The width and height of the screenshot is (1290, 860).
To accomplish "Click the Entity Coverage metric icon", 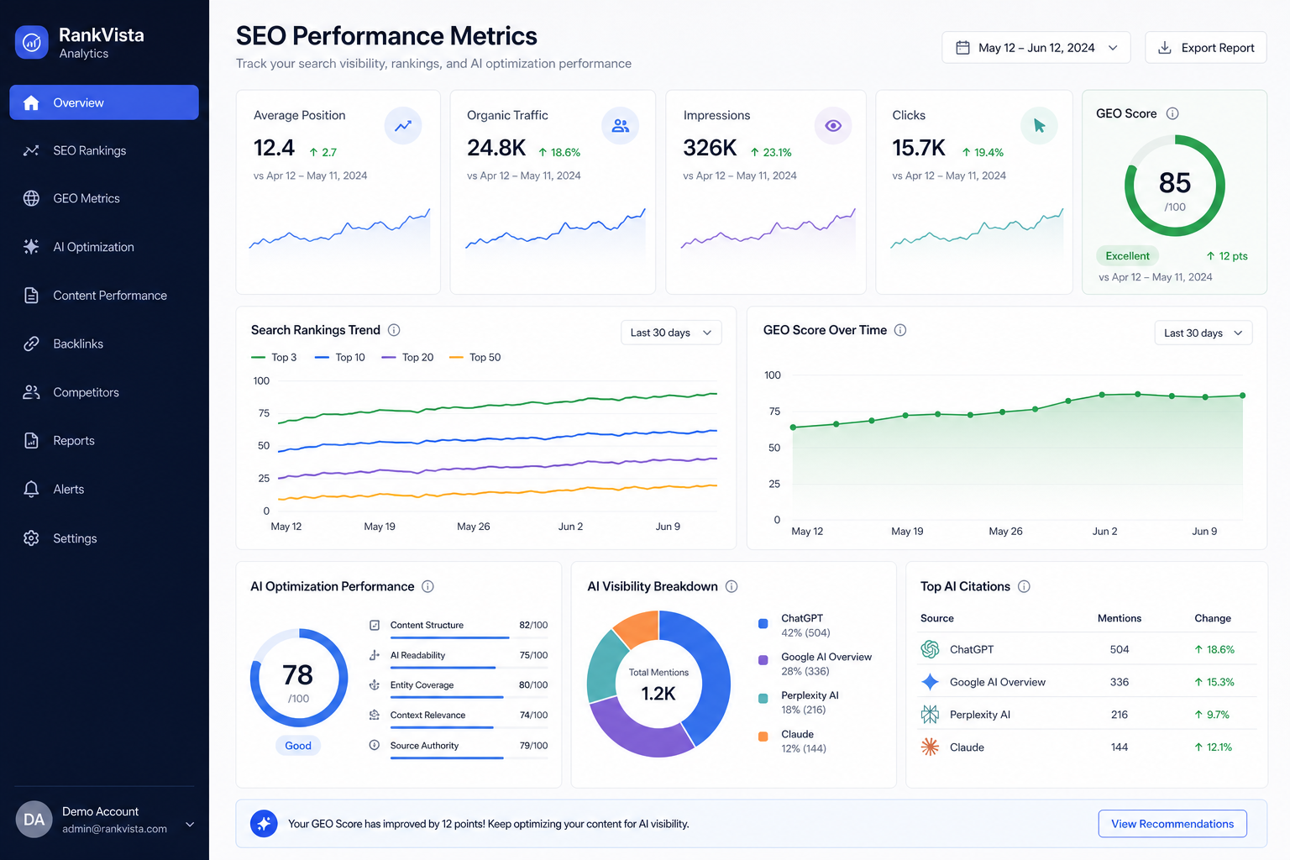I will click(375, 685).
